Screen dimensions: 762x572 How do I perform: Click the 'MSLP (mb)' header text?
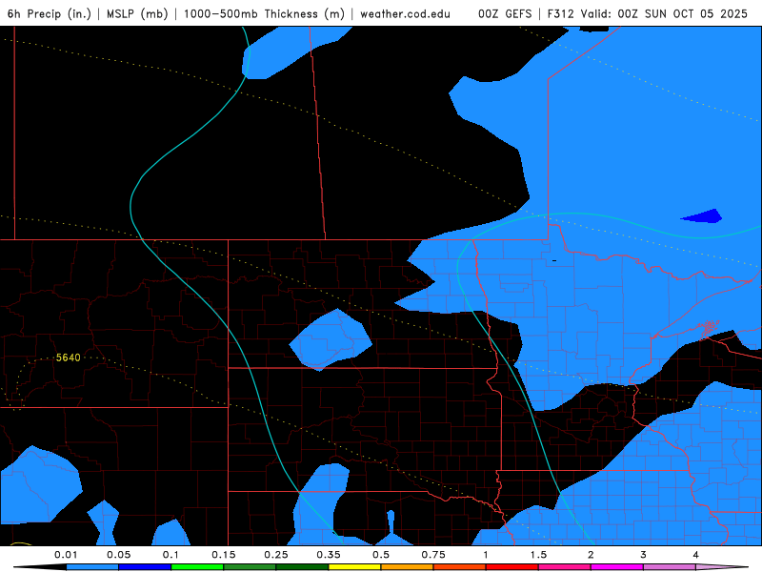[137, 13]
